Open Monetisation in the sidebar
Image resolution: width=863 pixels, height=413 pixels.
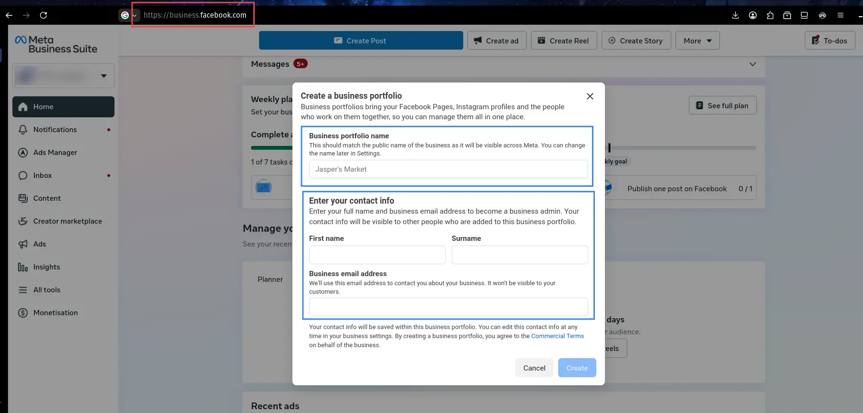[63, 313]
